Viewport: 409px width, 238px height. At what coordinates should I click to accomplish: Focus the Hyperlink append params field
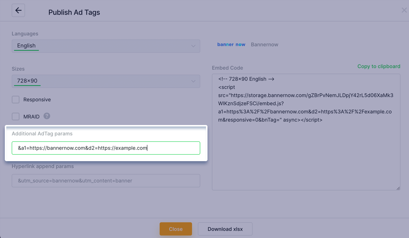click(x=106, y=181)
